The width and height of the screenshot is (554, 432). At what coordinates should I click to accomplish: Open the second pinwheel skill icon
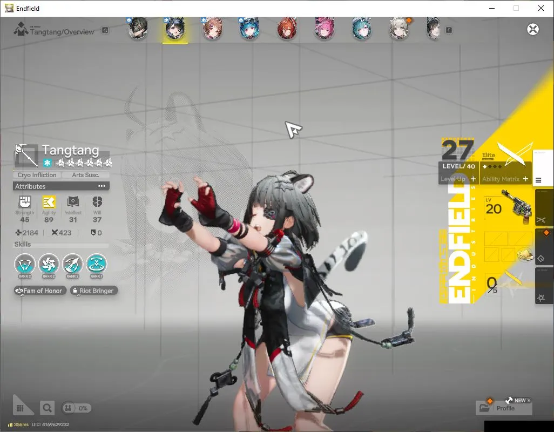[49, 264]
